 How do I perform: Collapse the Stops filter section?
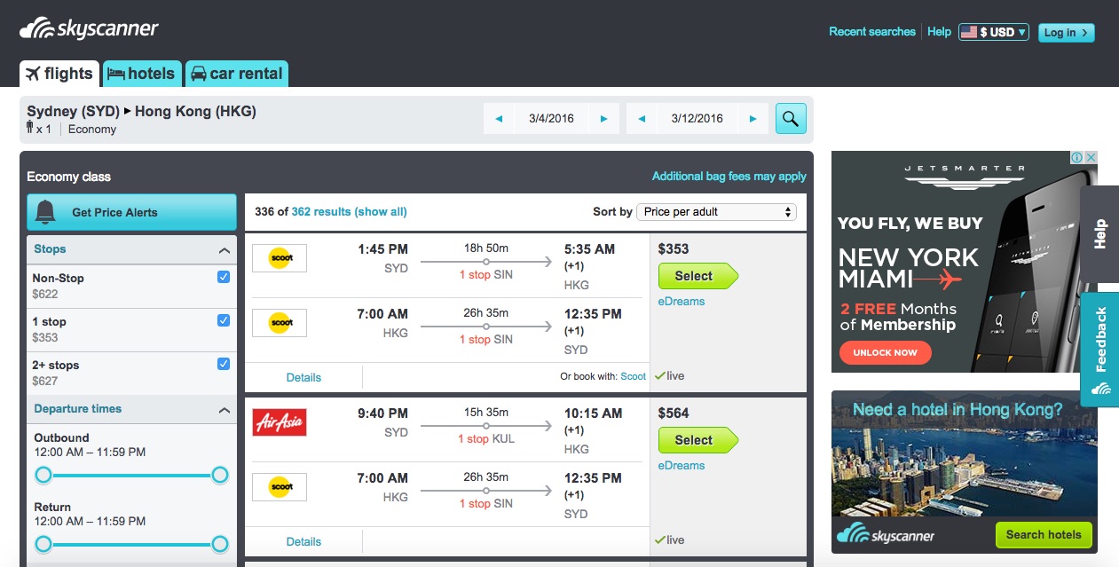pyautogui.click(x=225, y=251)
